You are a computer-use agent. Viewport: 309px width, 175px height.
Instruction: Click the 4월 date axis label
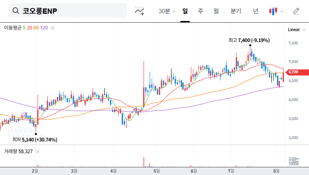[113, 171]
